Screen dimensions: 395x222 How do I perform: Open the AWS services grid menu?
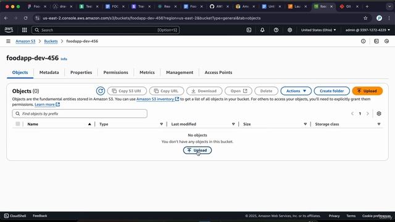pos(25,30)
